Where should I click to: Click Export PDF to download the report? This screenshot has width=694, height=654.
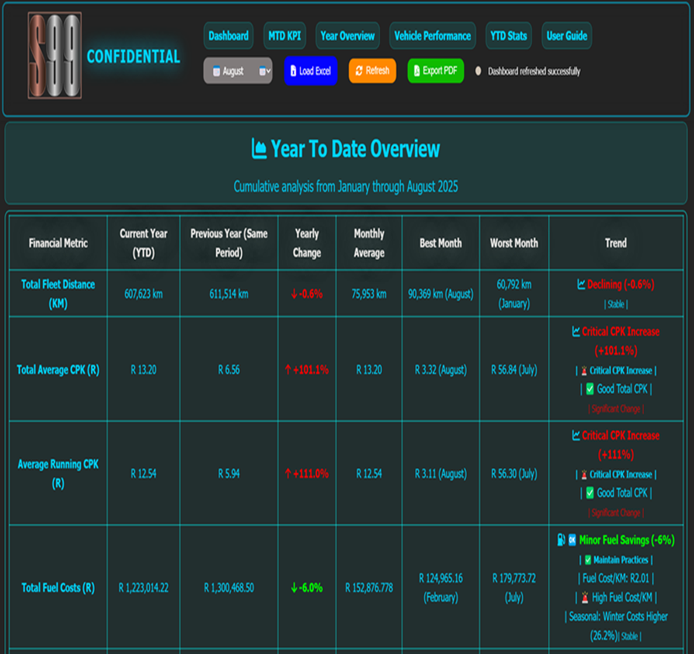click(435, 71)
